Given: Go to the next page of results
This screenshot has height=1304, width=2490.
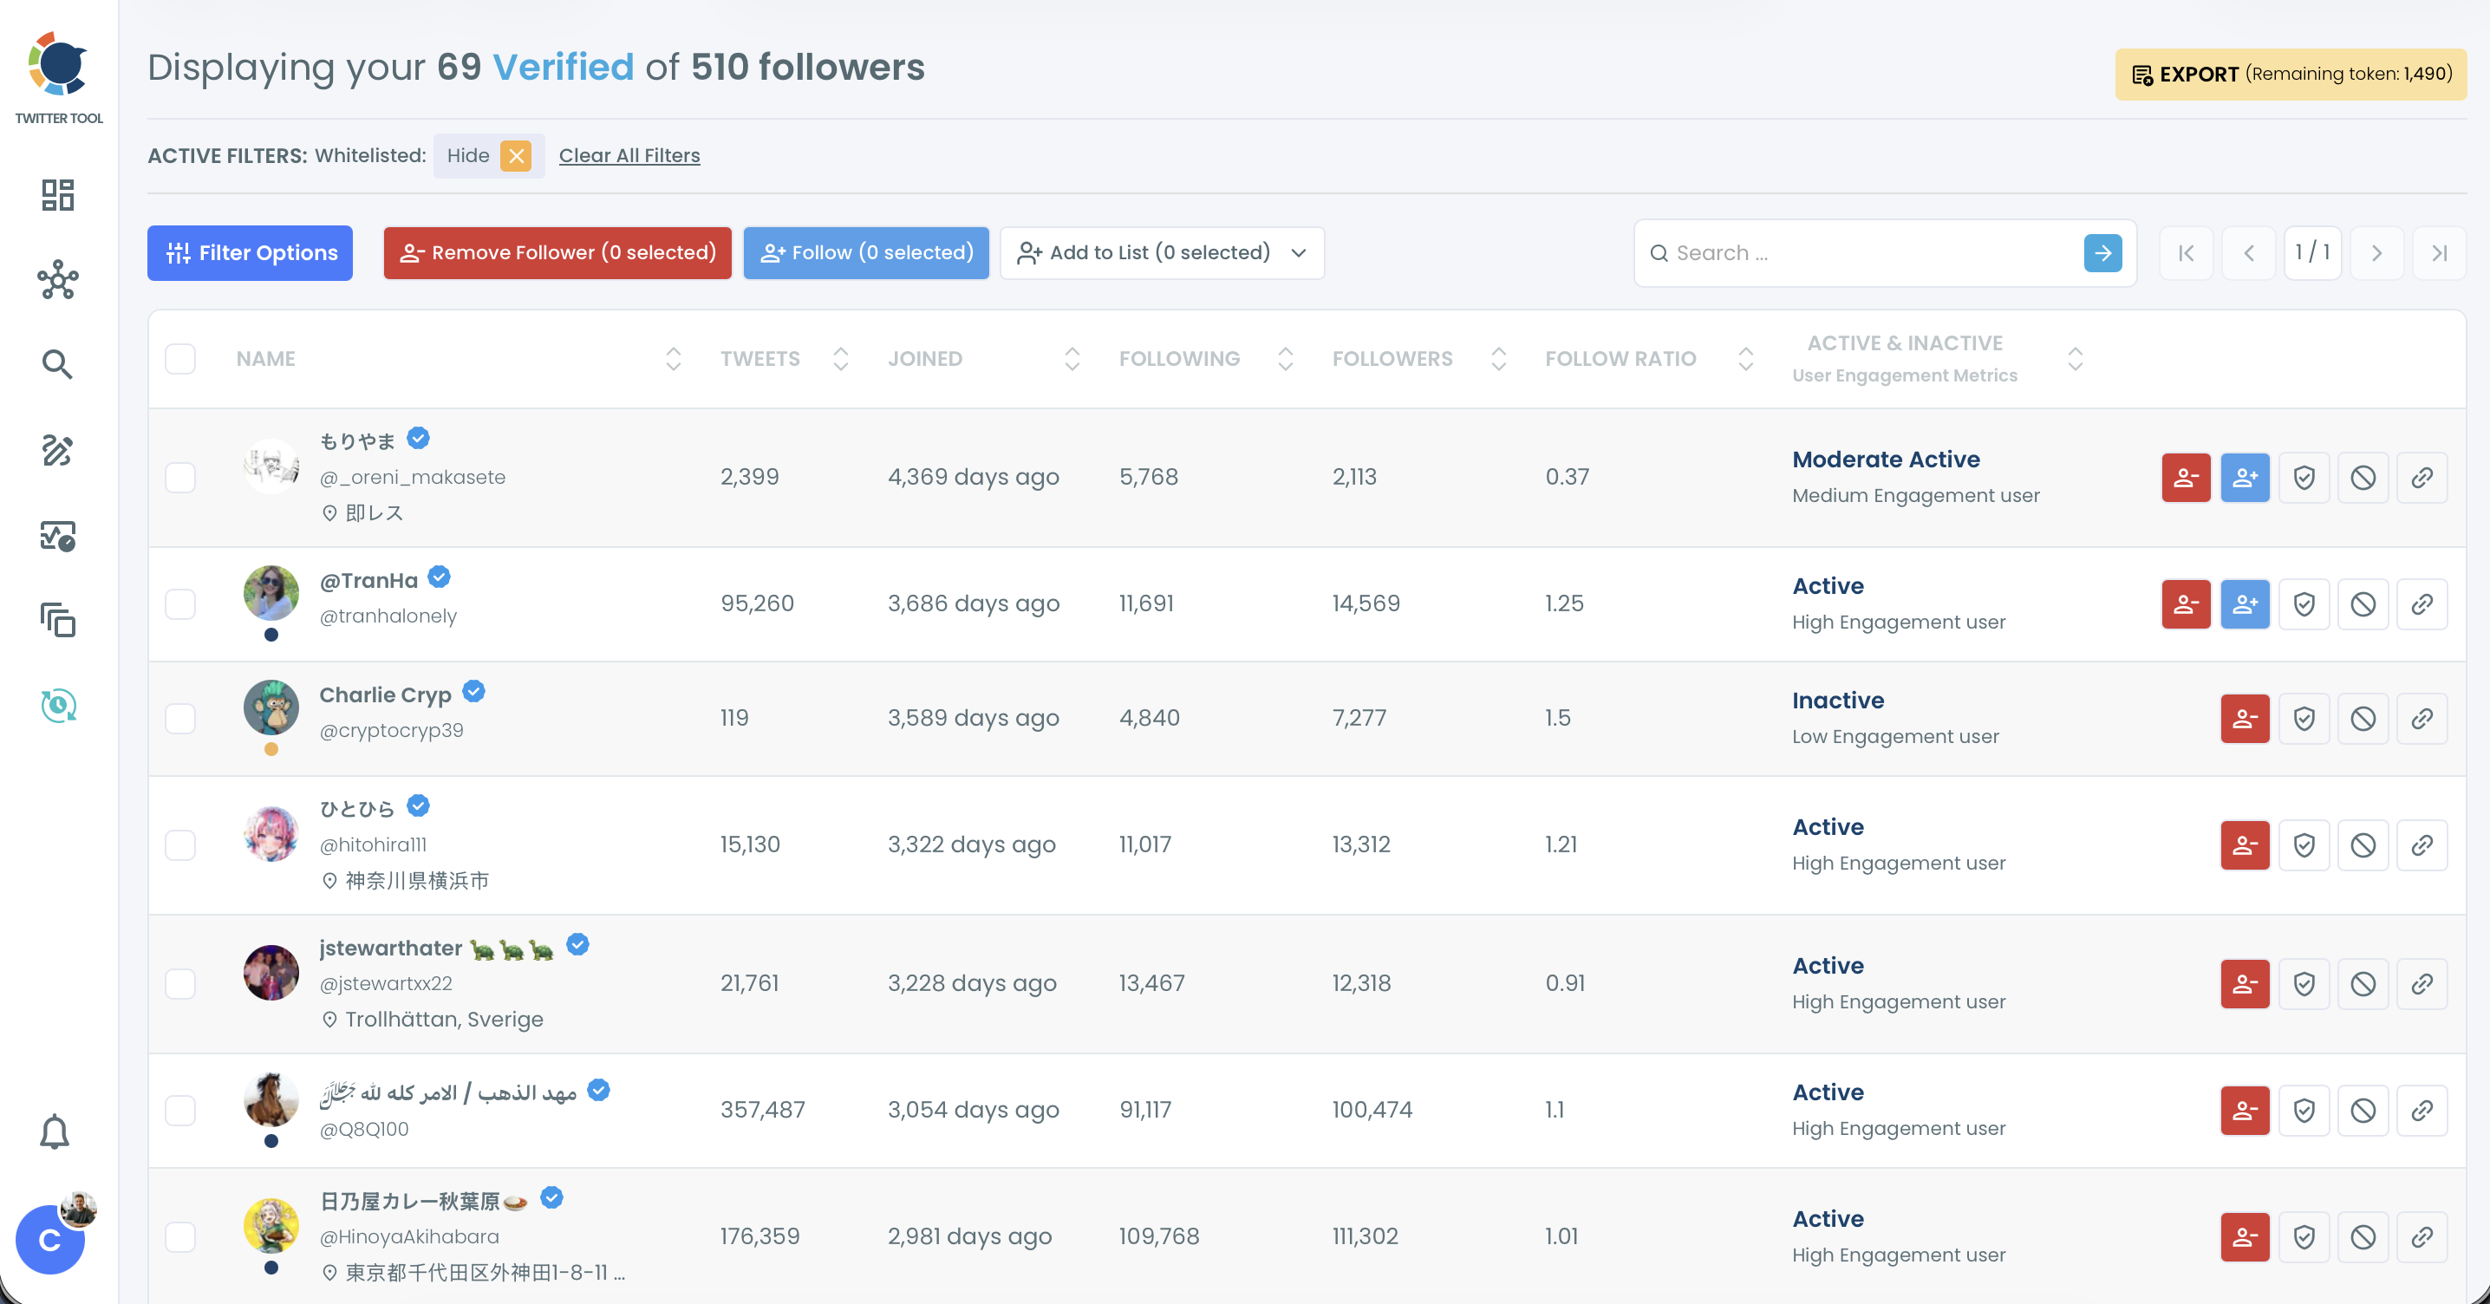Looking at the screenshot, I should (x=2376, y=253).
